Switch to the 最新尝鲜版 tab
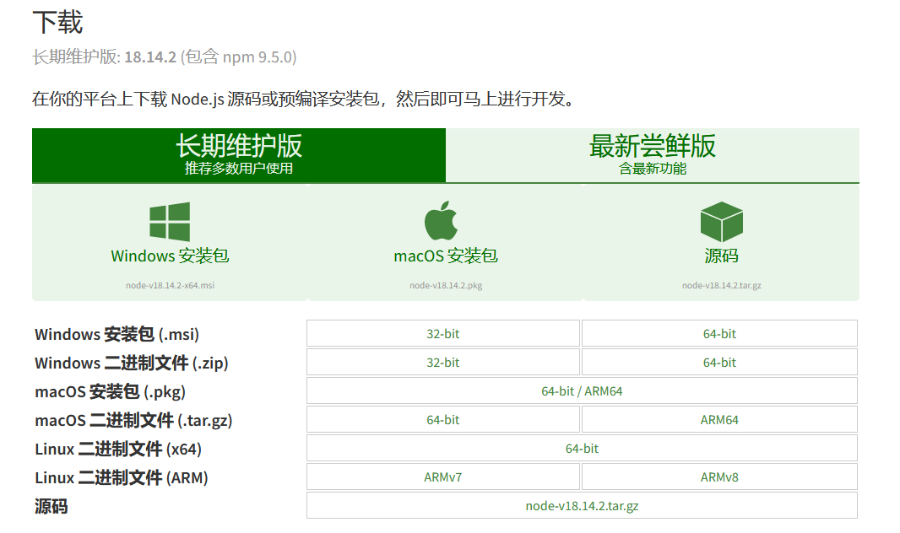900x533 pixels. (653, 154)
